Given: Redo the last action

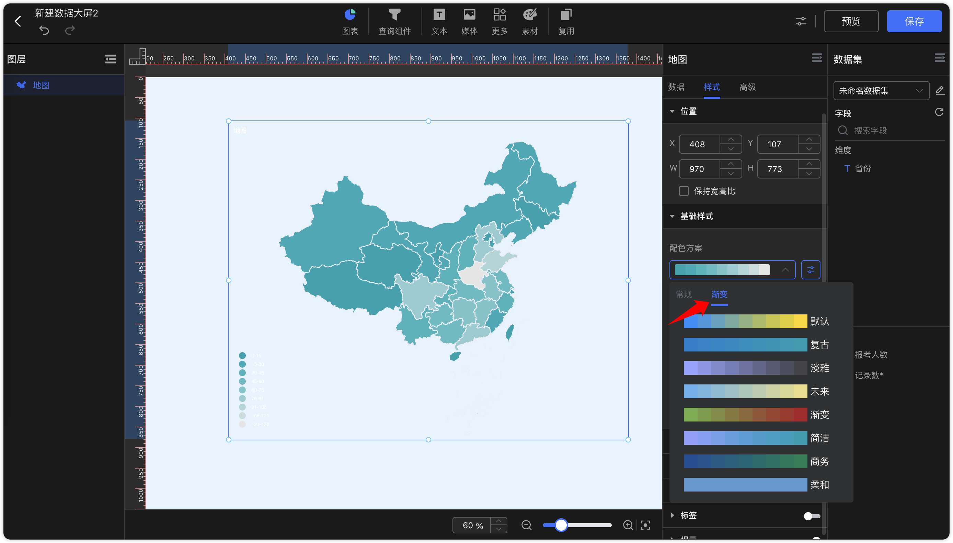Looking at the screenshot, I should point(70,30).
